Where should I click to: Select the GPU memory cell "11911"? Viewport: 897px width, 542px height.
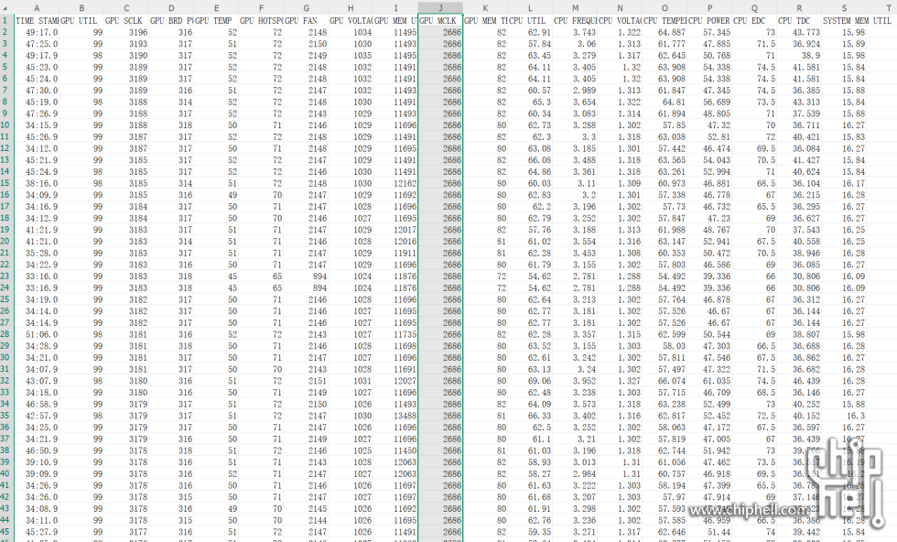[x=395, y=253]
